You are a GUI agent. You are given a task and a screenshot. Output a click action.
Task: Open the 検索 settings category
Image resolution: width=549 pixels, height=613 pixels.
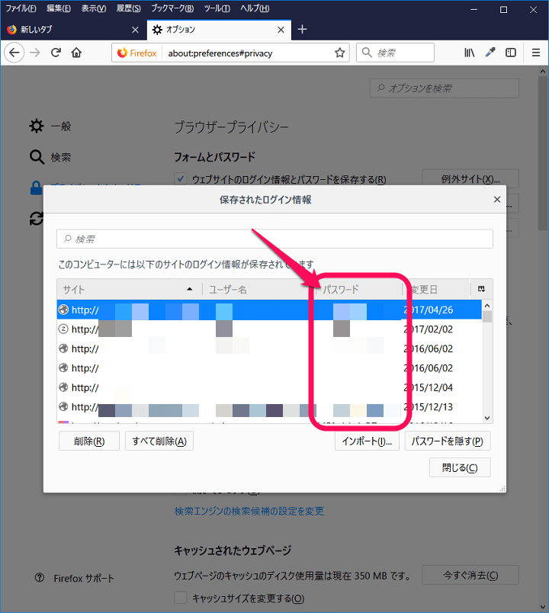pyautogui.click(x=51, y=157)
